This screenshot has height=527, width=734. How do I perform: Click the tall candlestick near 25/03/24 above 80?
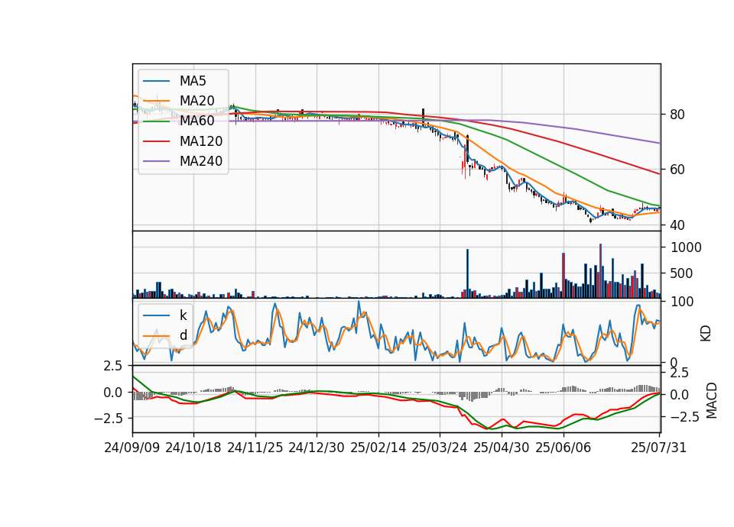tap(423, 118)
